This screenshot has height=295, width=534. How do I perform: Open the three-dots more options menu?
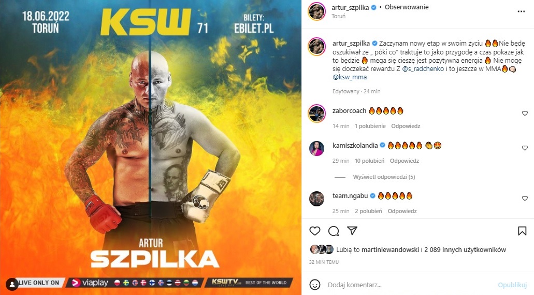pyautogui.click(x=521, y=11)
